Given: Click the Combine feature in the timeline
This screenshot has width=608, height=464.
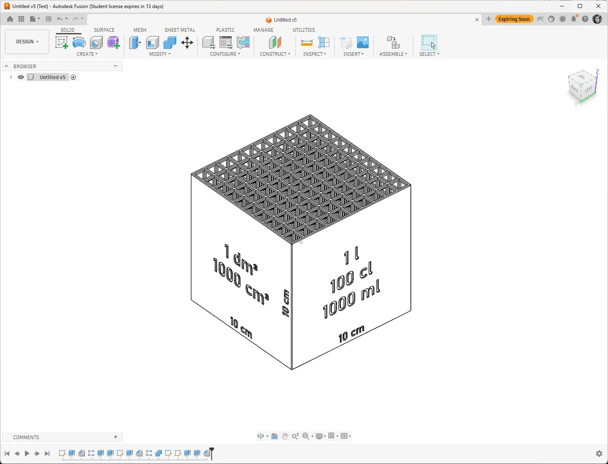Looking at the screenshot, I should [159, 453].
